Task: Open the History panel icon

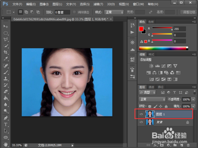Action: [132, 25]
